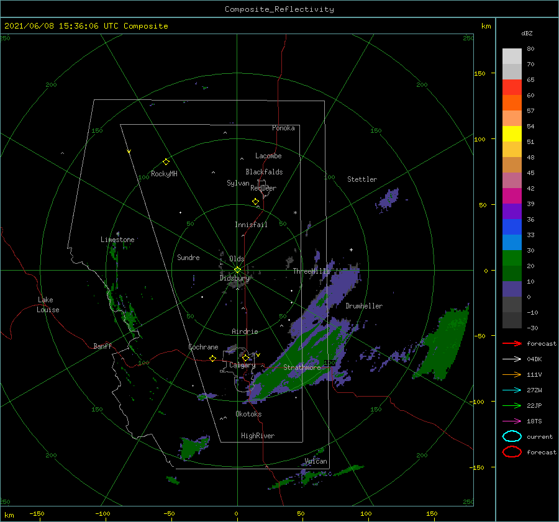
Task: Click the Strathmore town label
Action: [302, 367]
